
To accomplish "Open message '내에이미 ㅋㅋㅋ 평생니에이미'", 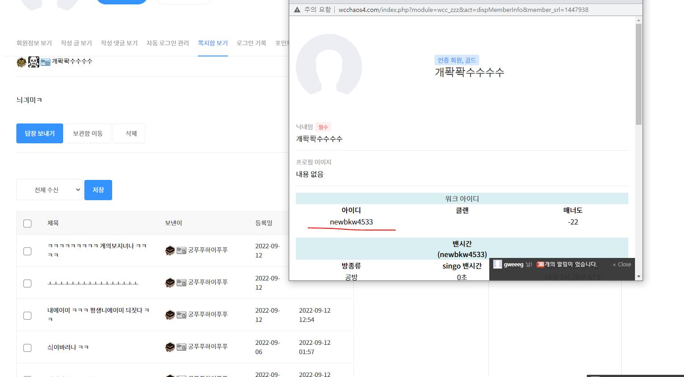I will (x=98, y=314).
